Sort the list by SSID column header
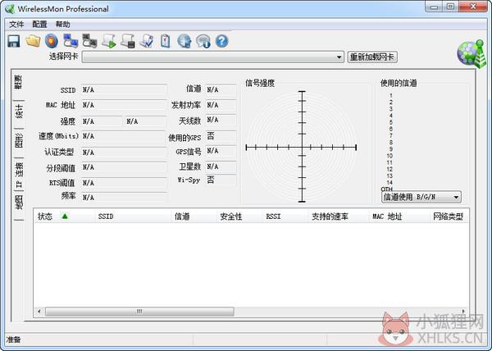The width and height of the screenshot is (492, 351). 133,217
